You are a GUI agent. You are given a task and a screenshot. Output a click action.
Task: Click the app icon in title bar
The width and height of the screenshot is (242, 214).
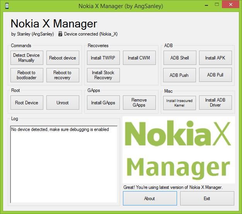tap(7, 6)
